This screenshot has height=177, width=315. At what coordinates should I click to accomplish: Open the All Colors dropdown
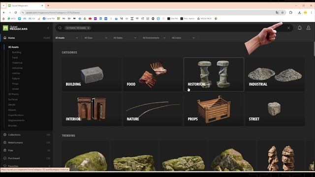tap(183, 38)
